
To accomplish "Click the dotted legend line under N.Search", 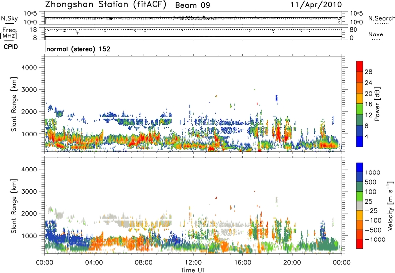I will (382, 24).
